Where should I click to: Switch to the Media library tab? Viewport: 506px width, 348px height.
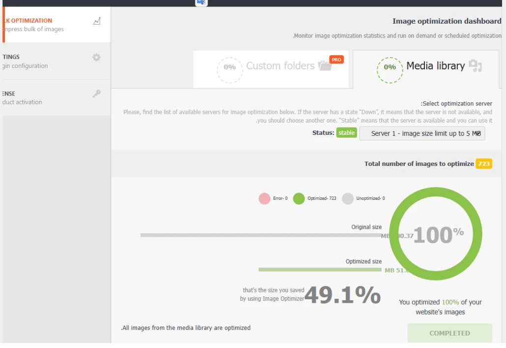click(435, 66)
